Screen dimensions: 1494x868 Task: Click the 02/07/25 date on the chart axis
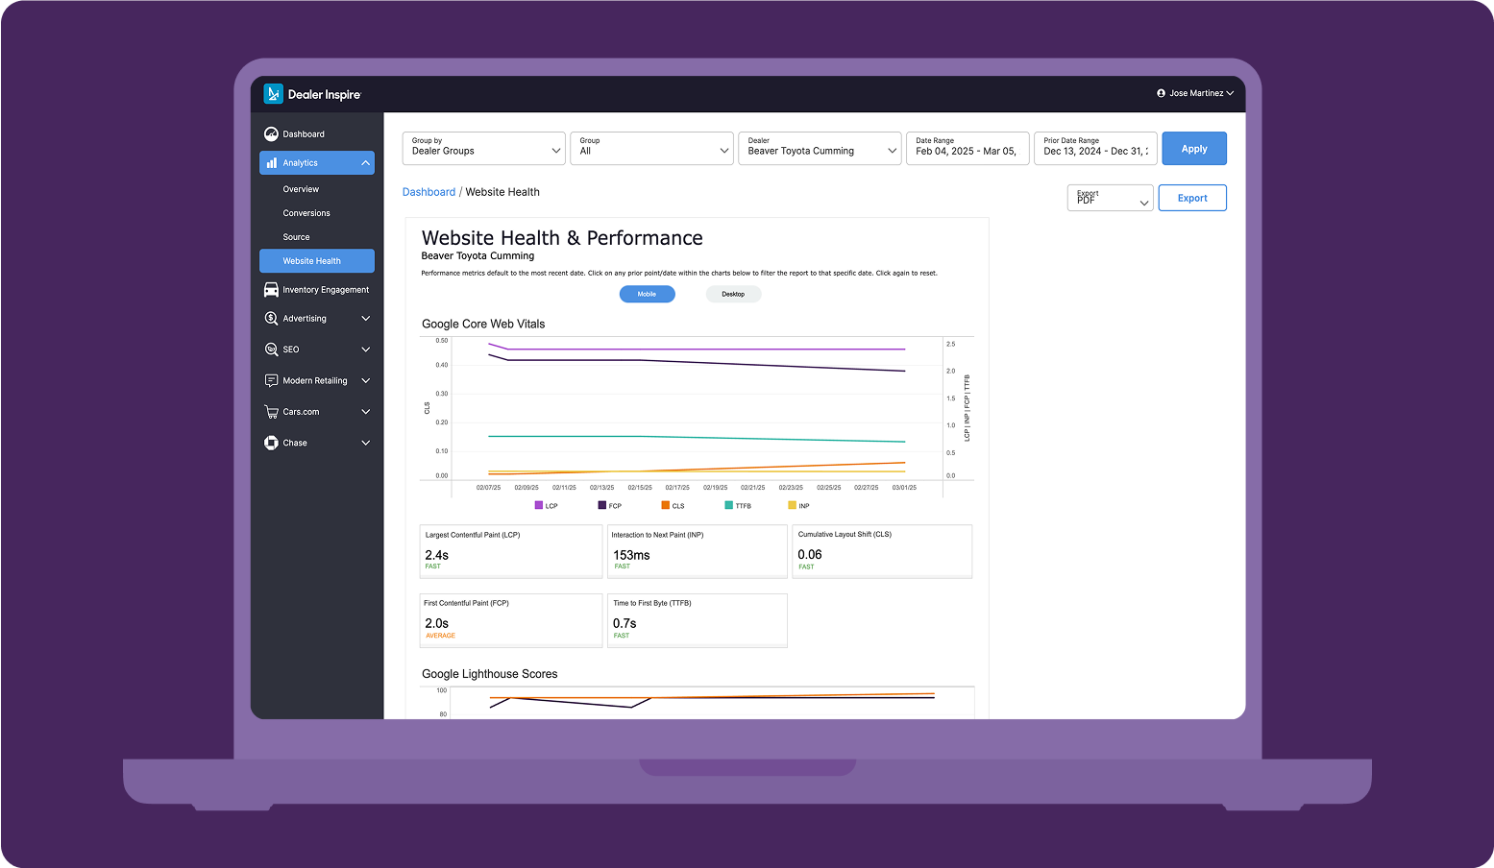(x=488, y=488)
